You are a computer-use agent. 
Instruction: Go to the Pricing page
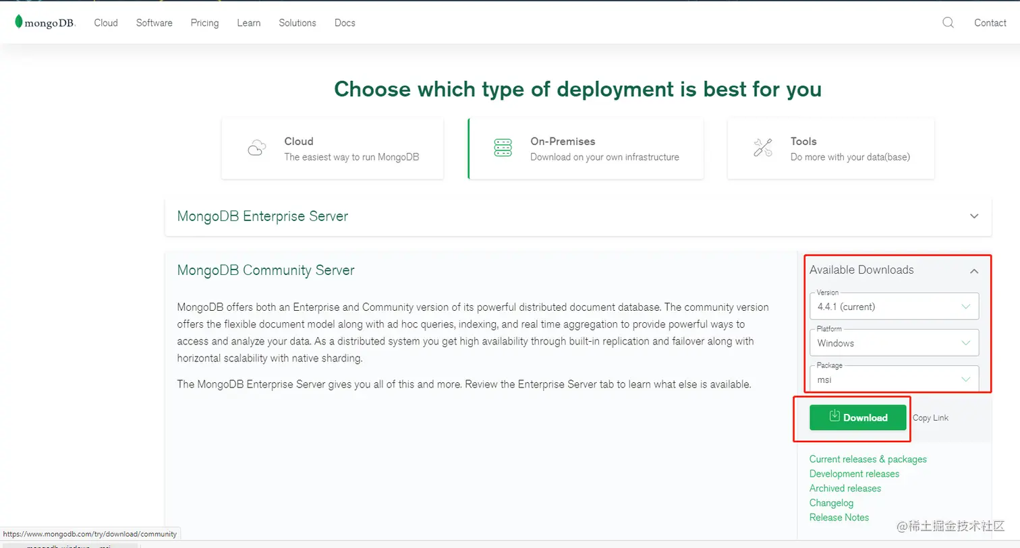204,22
